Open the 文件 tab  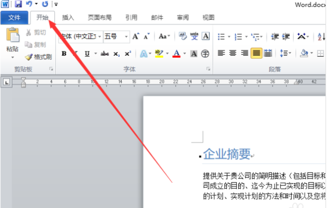[14, 18]
